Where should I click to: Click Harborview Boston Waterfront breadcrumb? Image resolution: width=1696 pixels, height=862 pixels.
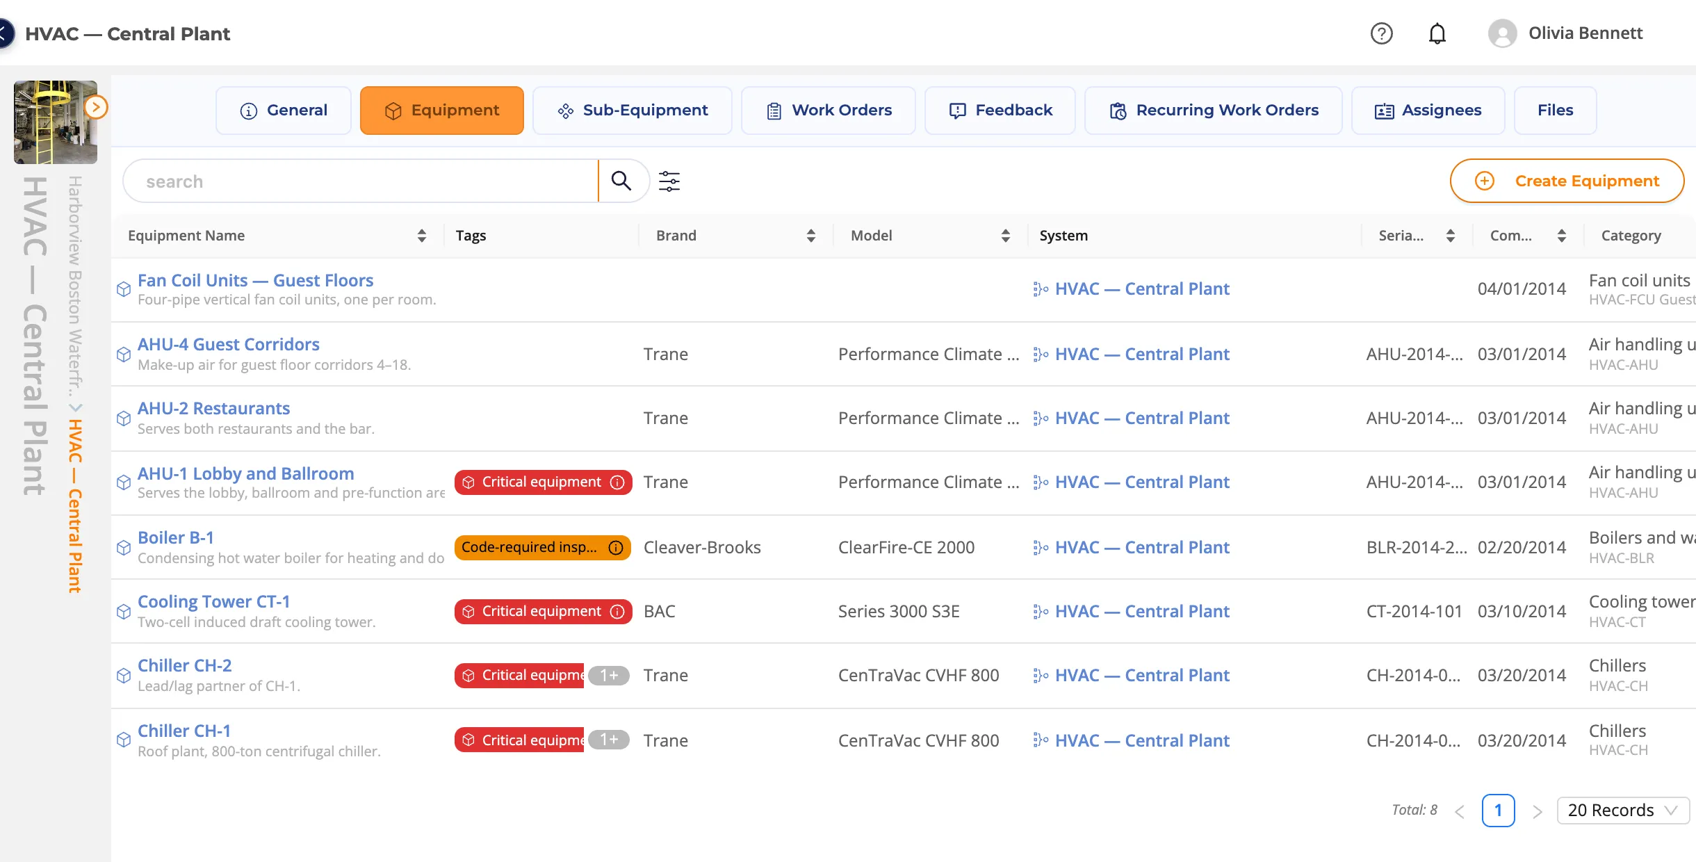[x=75, y=286]
